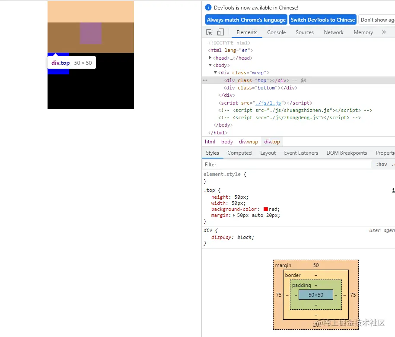395x337 pixels.
Task: Select the div class bottom DOM line
Action: [x=260, y=88]
